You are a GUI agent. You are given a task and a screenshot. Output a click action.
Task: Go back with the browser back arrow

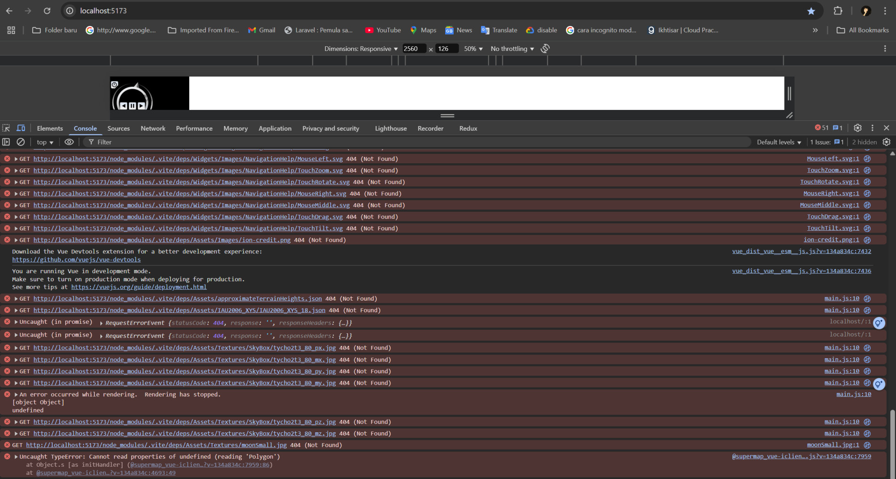click(9, 11)
